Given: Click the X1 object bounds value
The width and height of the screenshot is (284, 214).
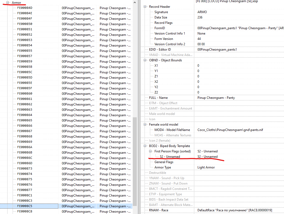Looking at the screenshot, I should point(198,66).
